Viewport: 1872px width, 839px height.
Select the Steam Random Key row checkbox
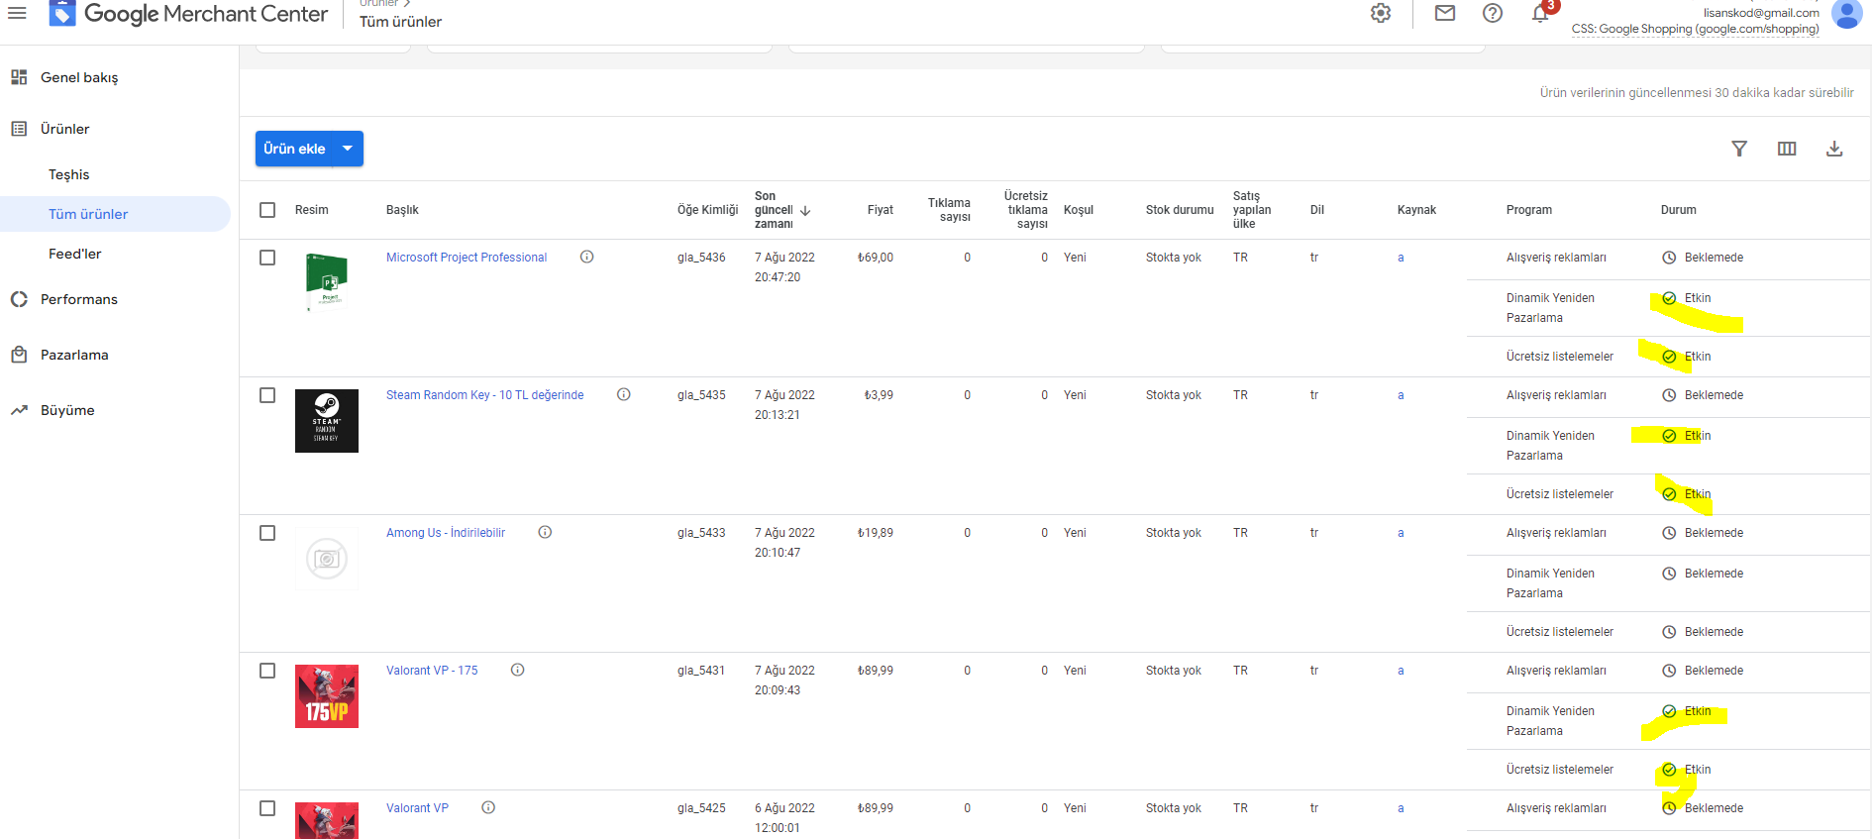click(x=267, y=395)
